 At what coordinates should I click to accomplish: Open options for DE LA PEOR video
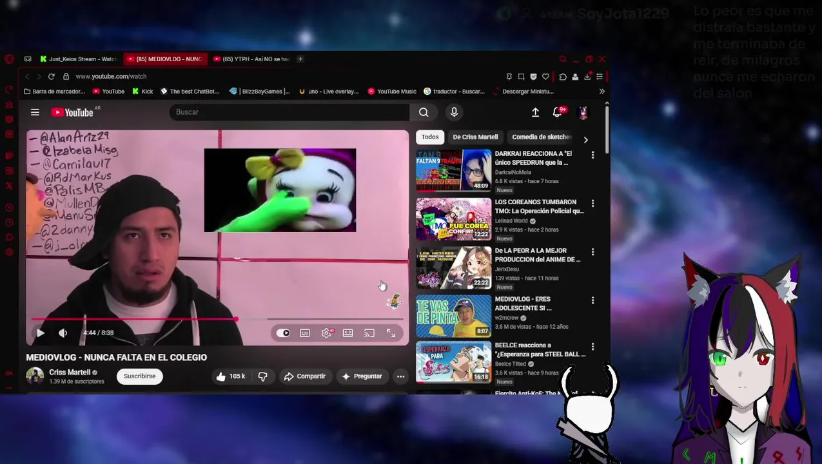click(x=592, y=251)
